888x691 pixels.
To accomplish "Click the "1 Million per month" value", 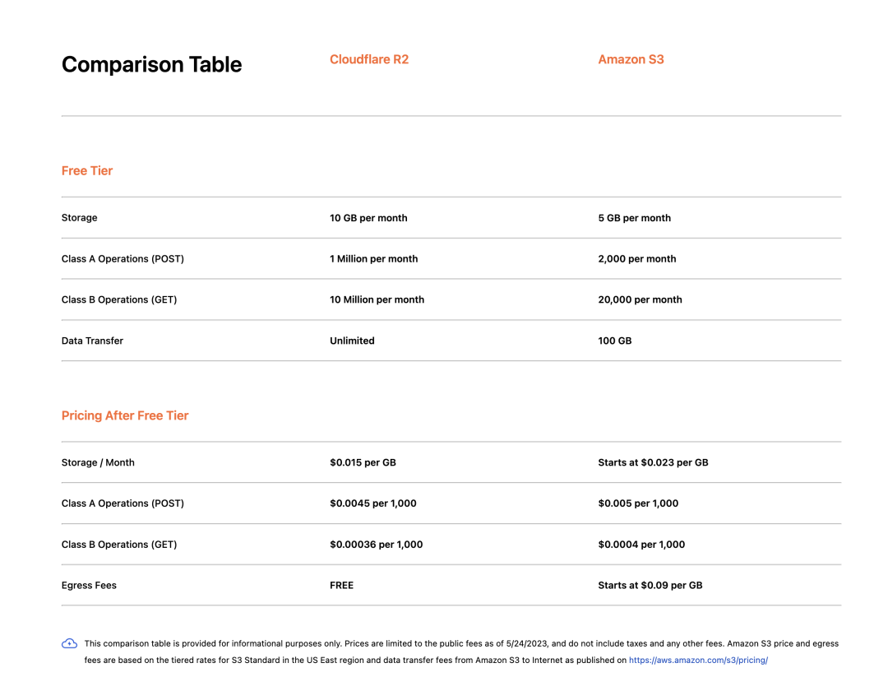I will click(x=373, y=258).
